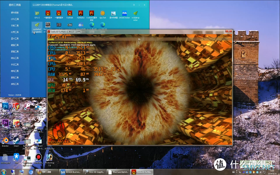This screenshot has height=175, width=280.
Task: Select 显卡工具 in toolbox sidebar
Action: tap(15, 38)
